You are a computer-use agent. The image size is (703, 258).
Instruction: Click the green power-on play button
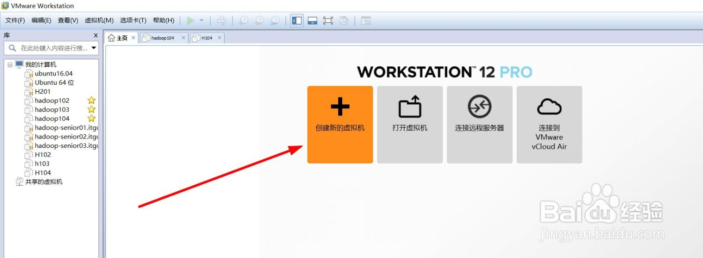pos(191,21)
